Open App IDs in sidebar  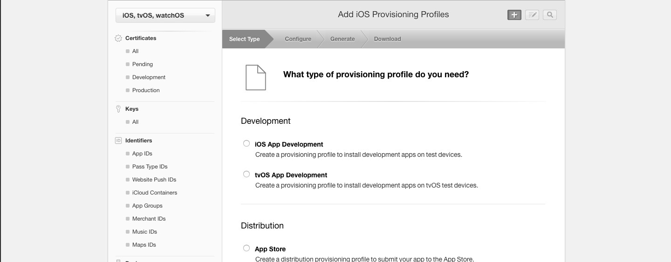coord(142,154)
